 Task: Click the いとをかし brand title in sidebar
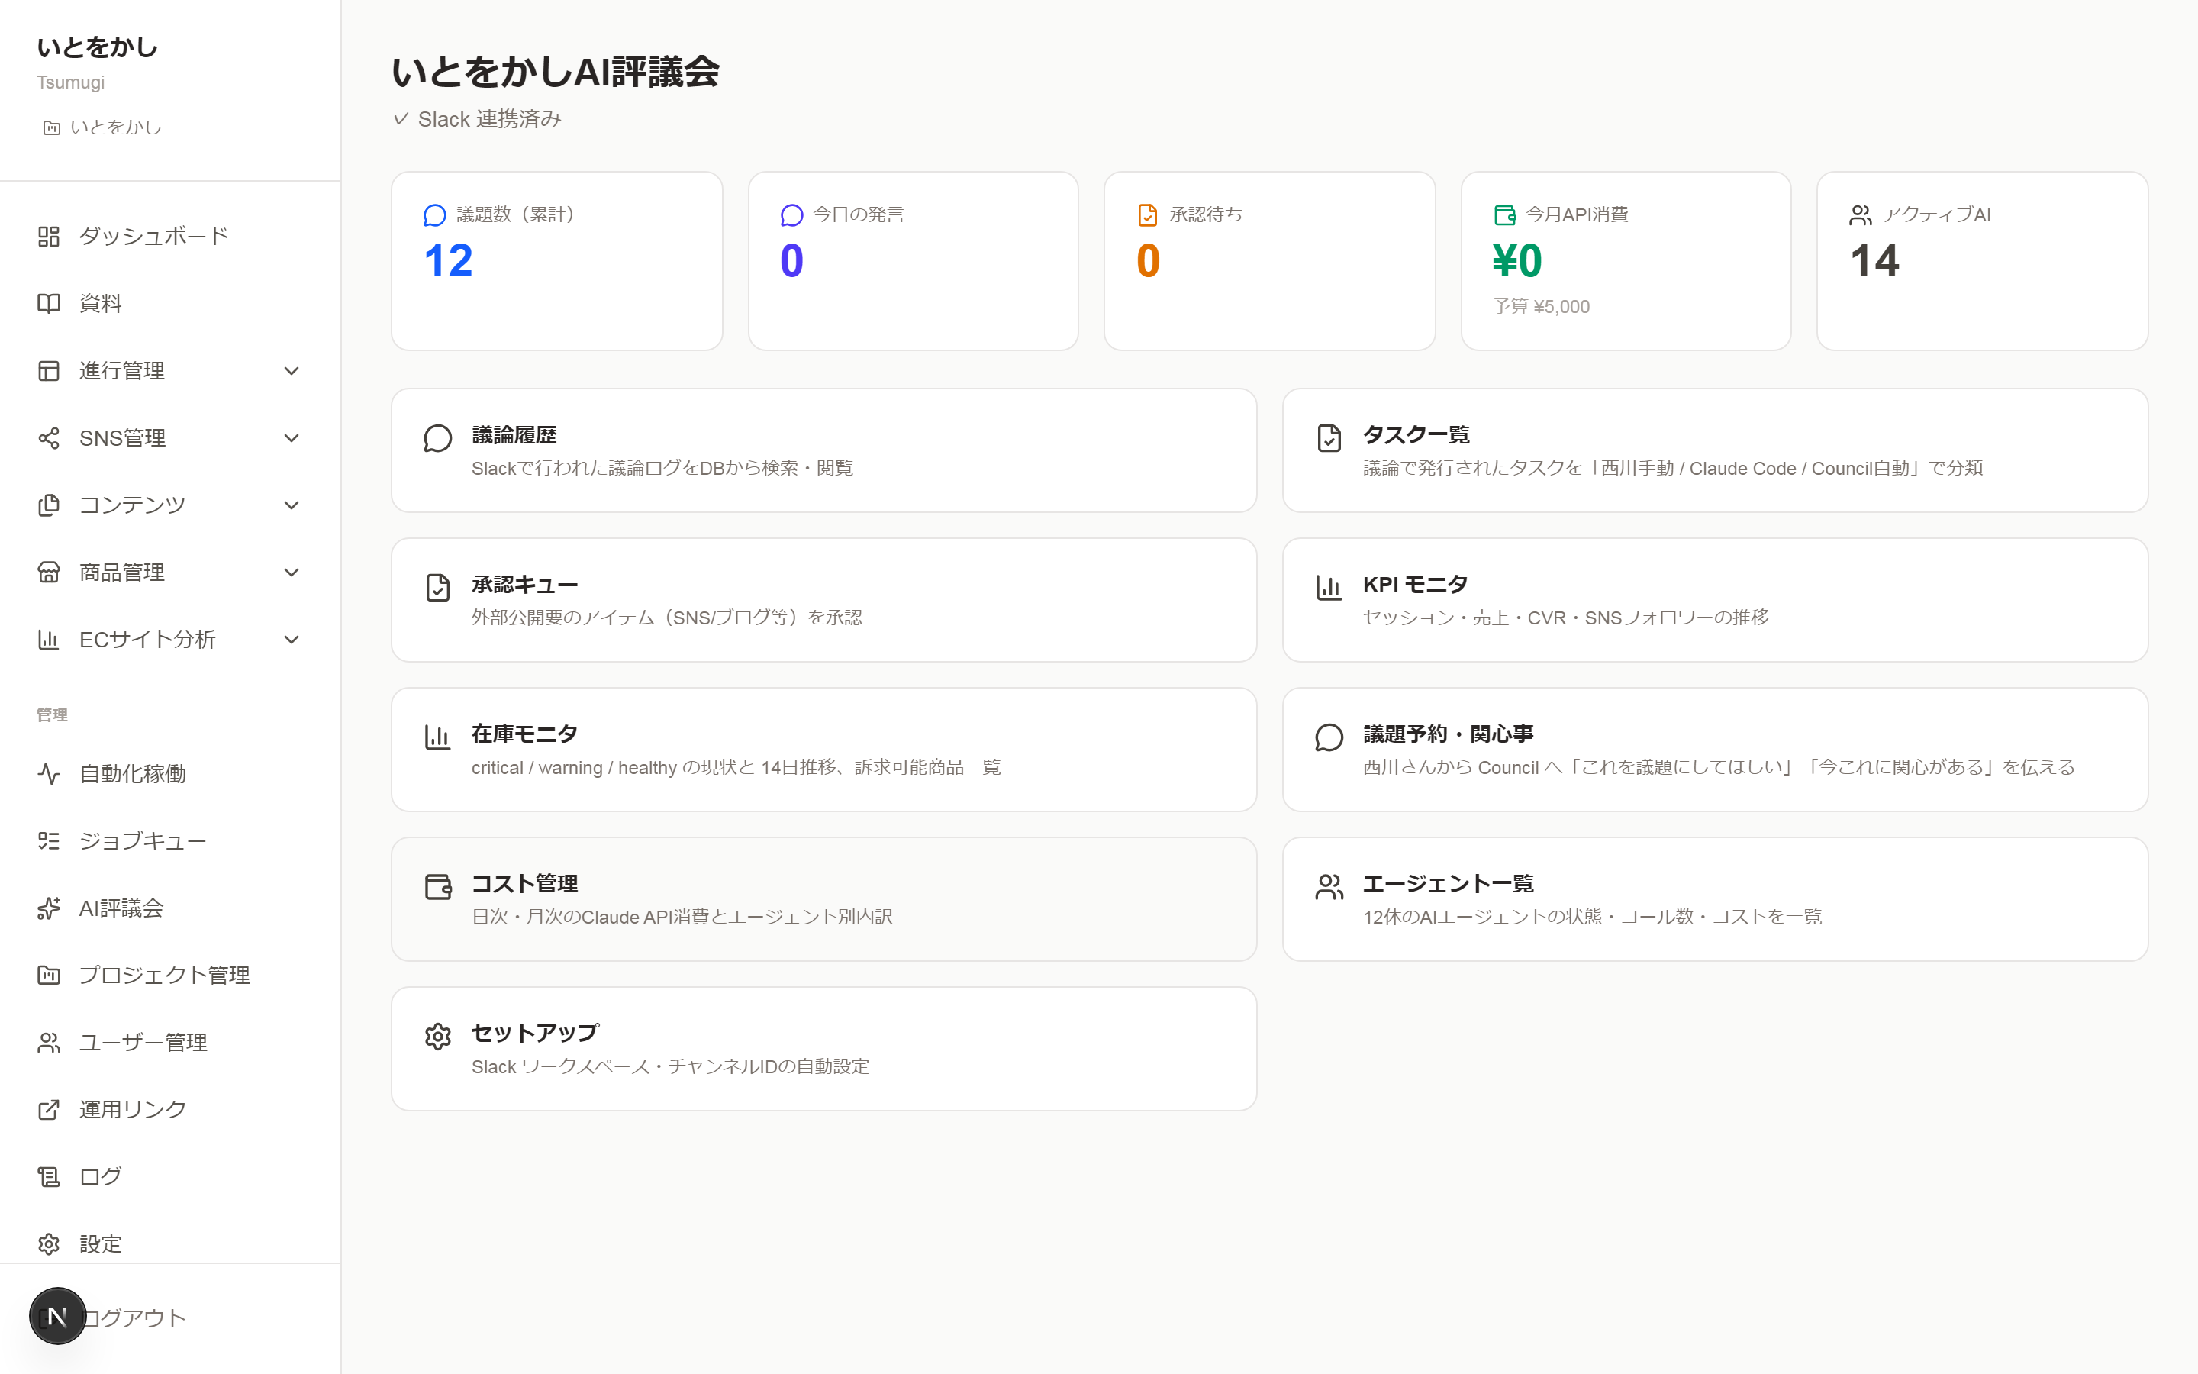(97, 47)
